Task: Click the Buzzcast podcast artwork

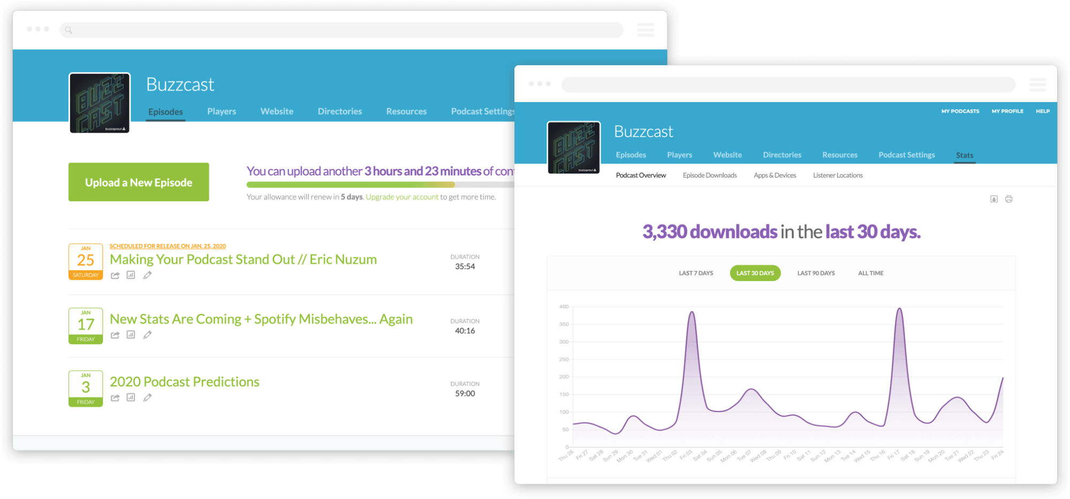Action: [x=100, y=103]
